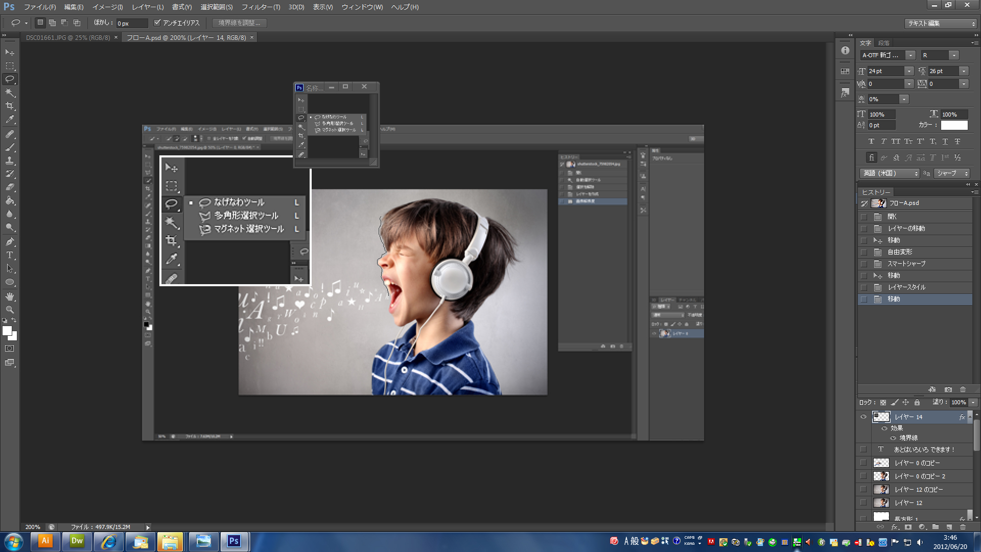Select the History Brush tool
The height and width of the screenshot is (552, 981).
click(10, 174)
